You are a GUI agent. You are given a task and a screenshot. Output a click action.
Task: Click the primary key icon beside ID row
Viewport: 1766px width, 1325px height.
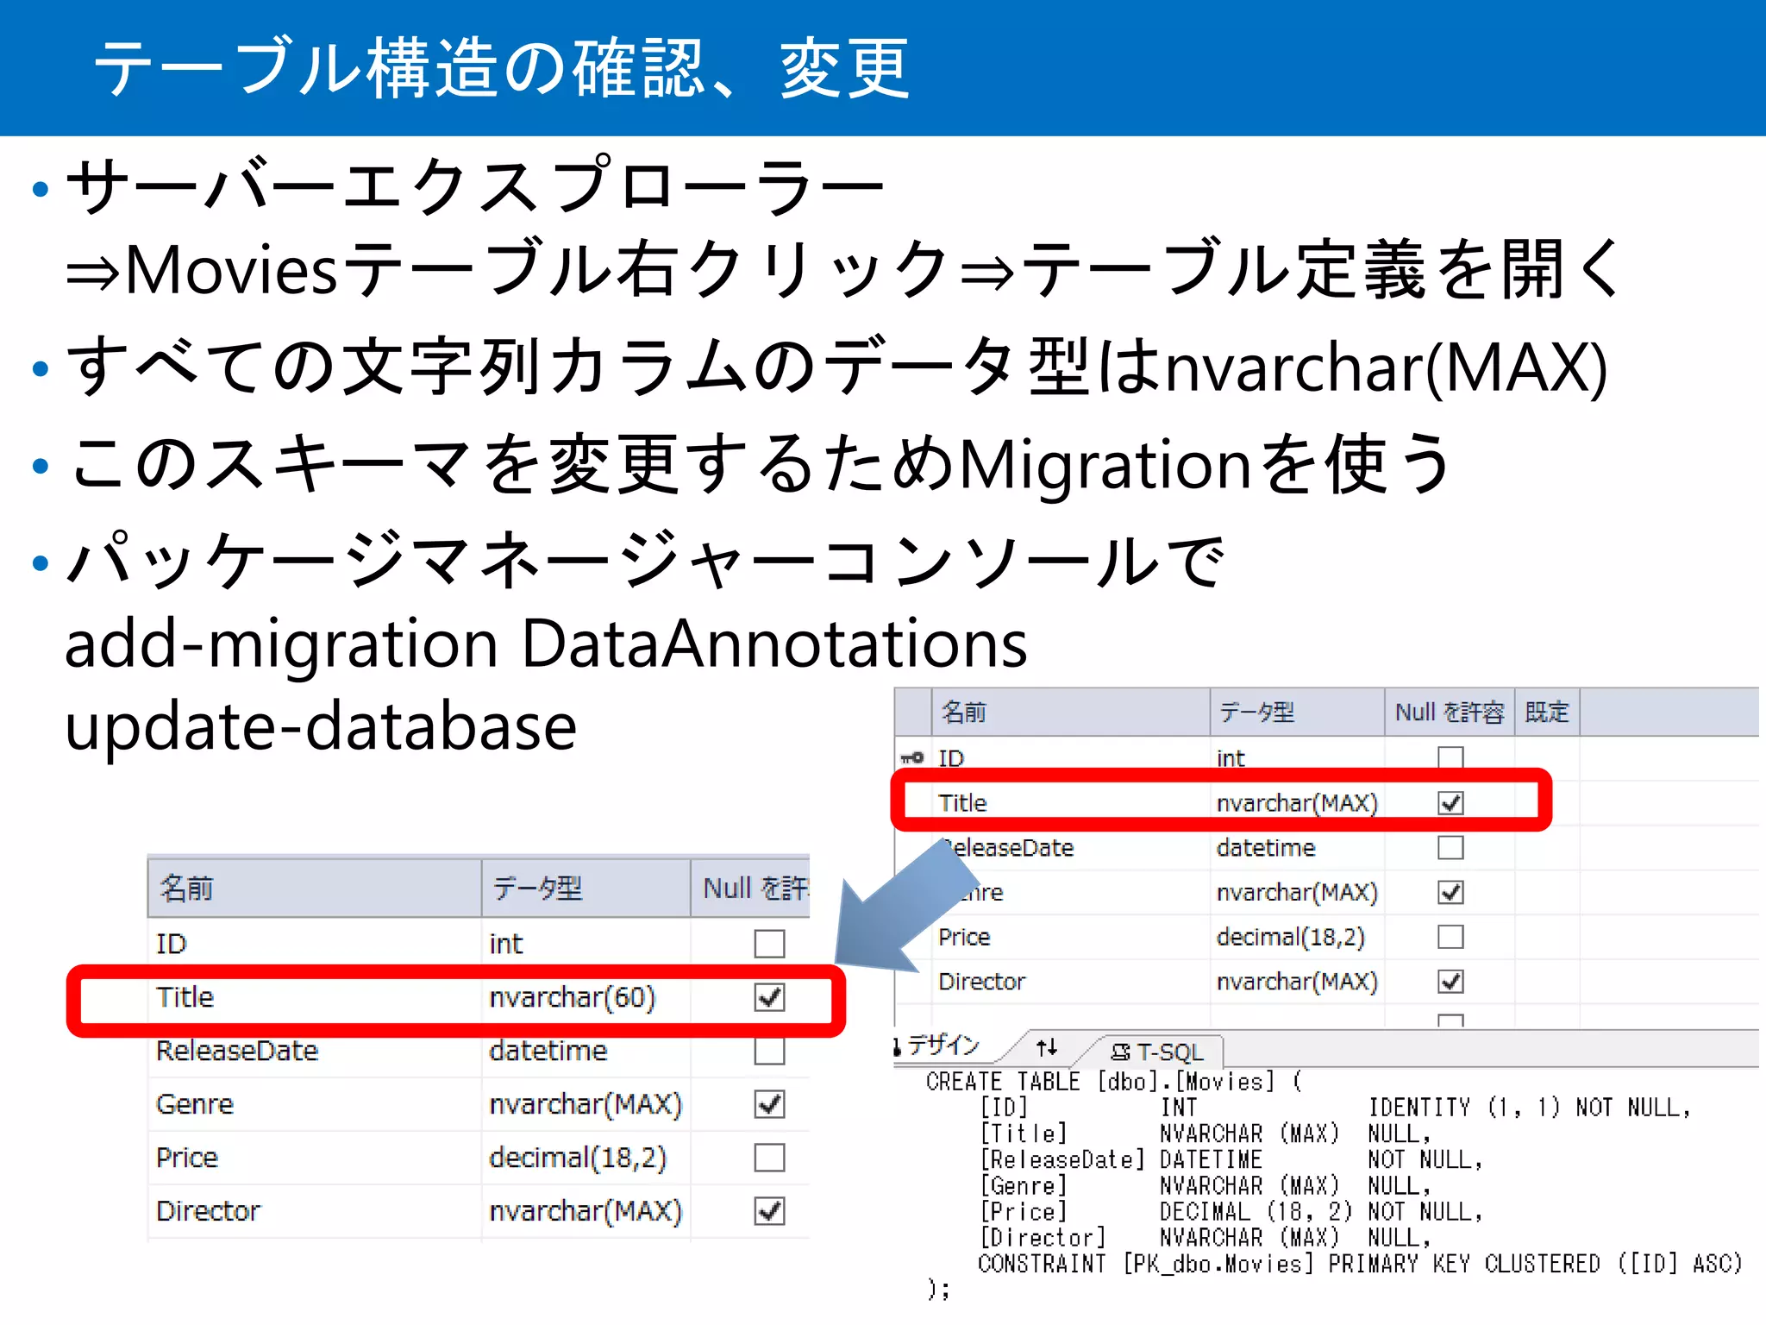point(912,758)
